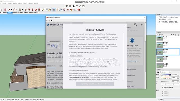Click the shadow time input field
The image size is (180, 101).
[x=175, y=75]
